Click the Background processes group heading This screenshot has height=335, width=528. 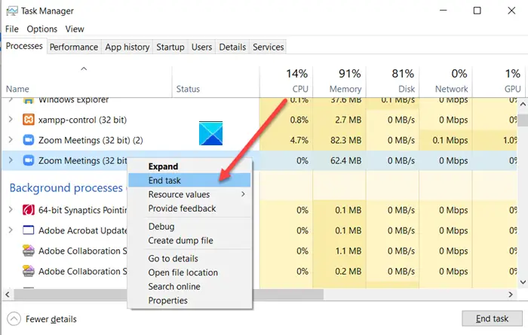66,188
